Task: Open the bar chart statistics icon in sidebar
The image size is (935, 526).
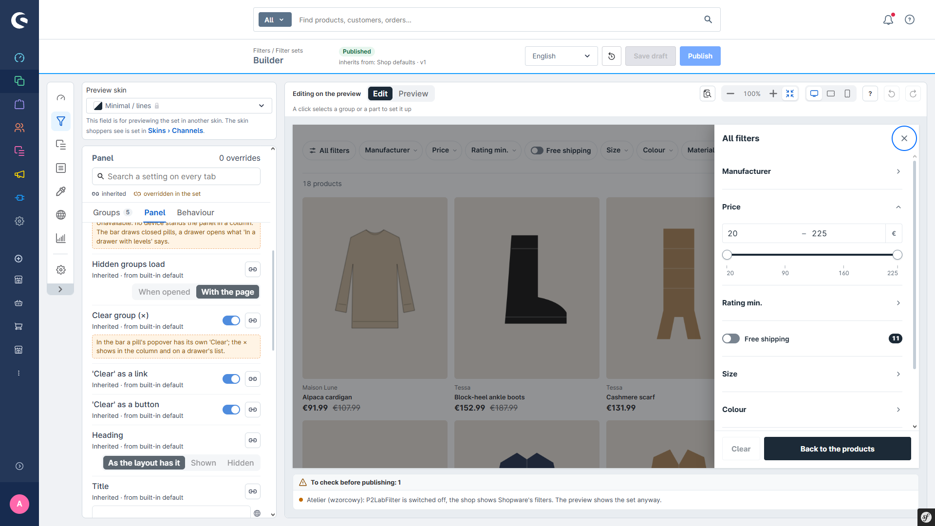Action: [61, 238]
